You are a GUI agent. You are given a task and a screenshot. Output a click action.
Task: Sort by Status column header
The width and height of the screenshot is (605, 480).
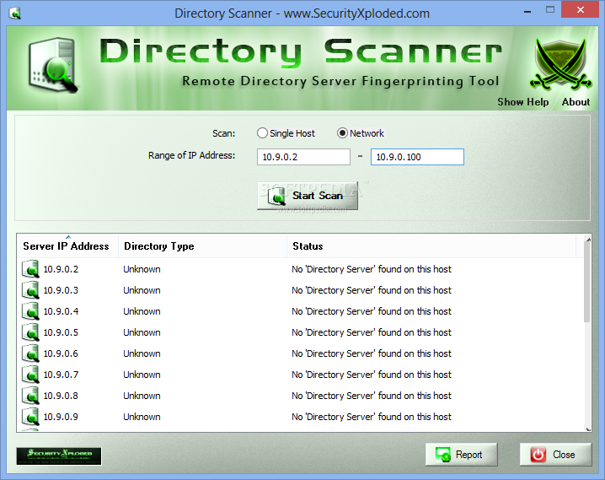431,246
